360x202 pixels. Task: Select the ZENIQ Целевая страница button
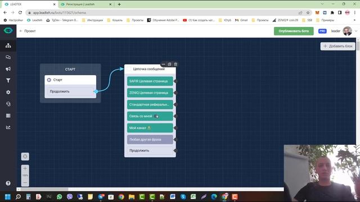point(150,93)
